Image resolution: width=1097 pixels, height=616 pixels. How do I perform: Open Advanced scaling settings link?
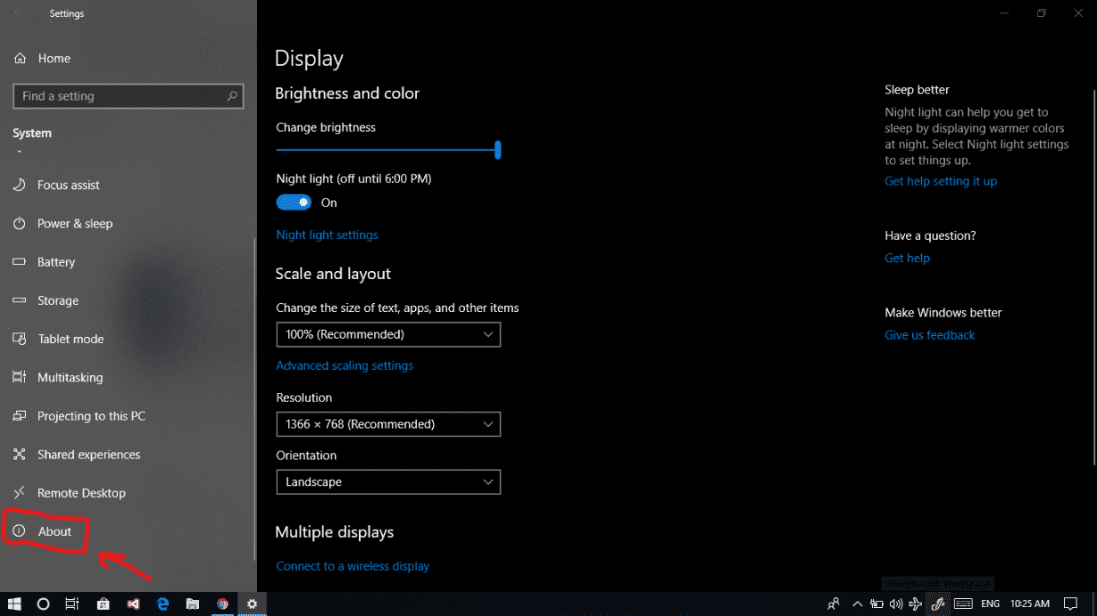(345, 365)
